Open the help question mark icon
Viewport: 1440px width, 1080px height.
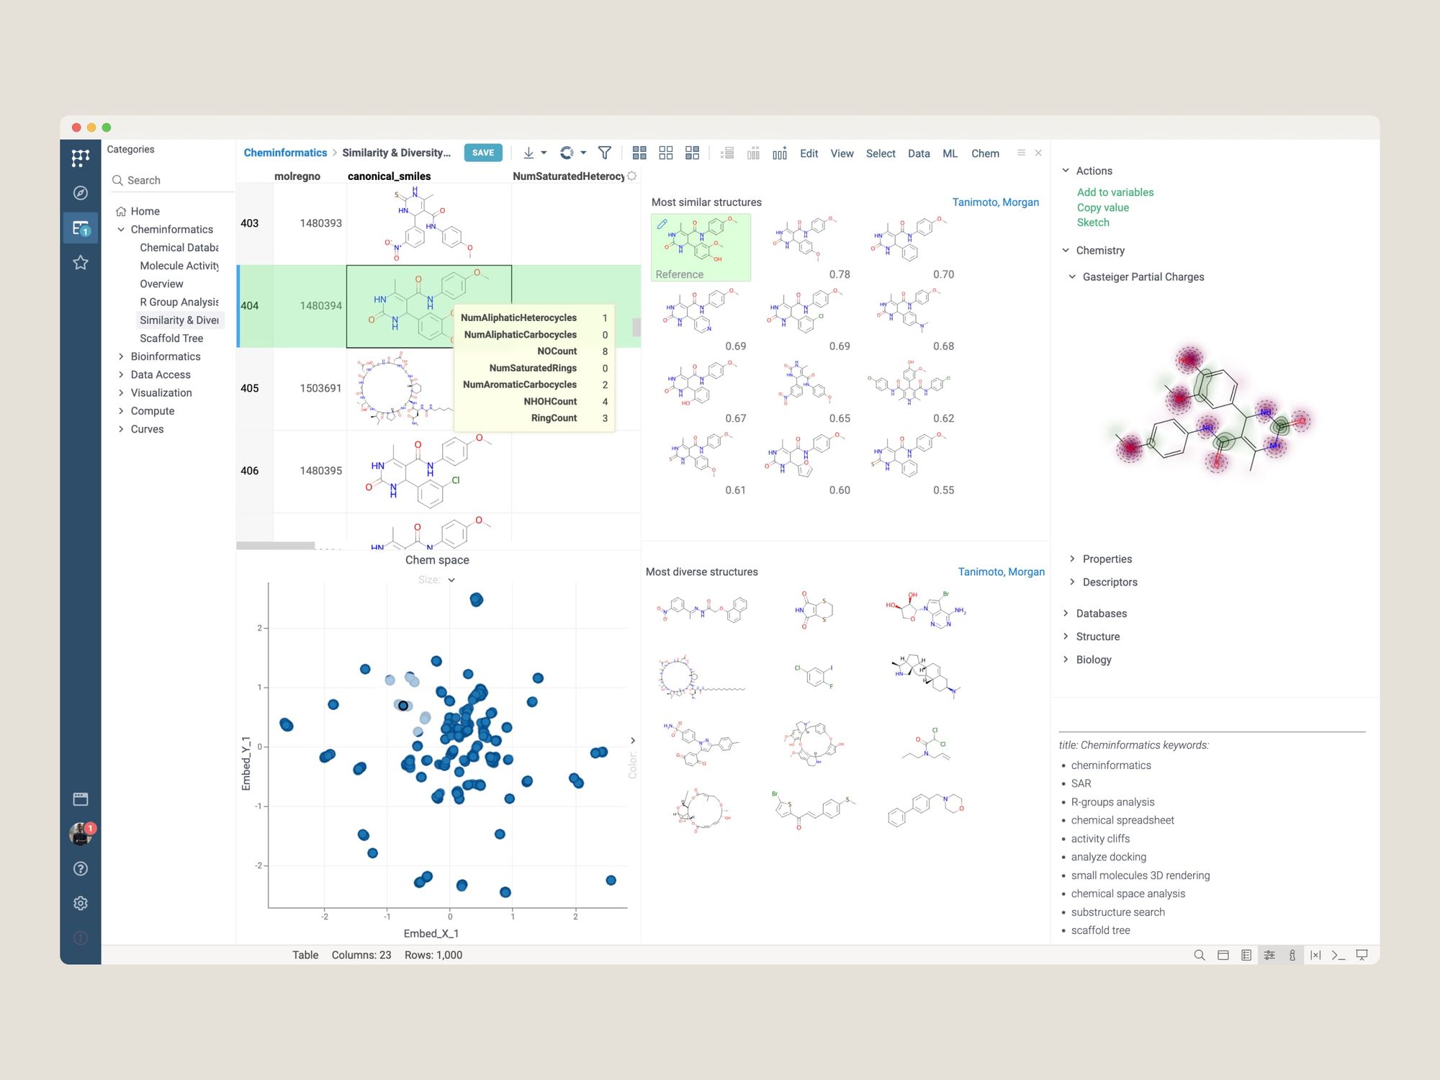pyautogui.click(x=81, y=868)
